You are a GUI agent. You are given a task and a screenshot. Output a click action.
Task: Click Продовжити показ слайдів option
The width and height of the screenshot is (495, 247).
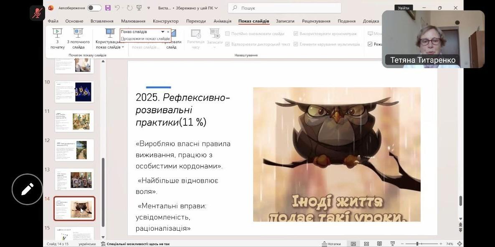click(145, 38)
